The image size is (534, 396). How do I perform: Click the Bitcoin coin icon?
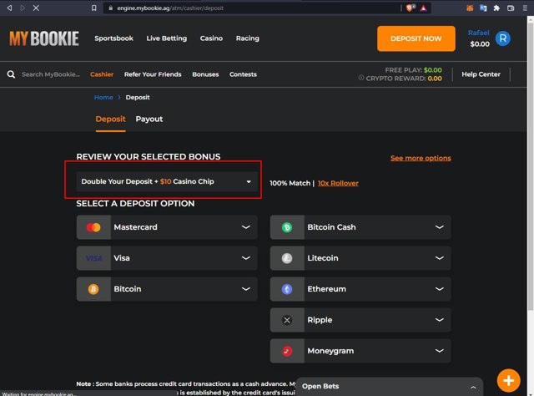93,289
